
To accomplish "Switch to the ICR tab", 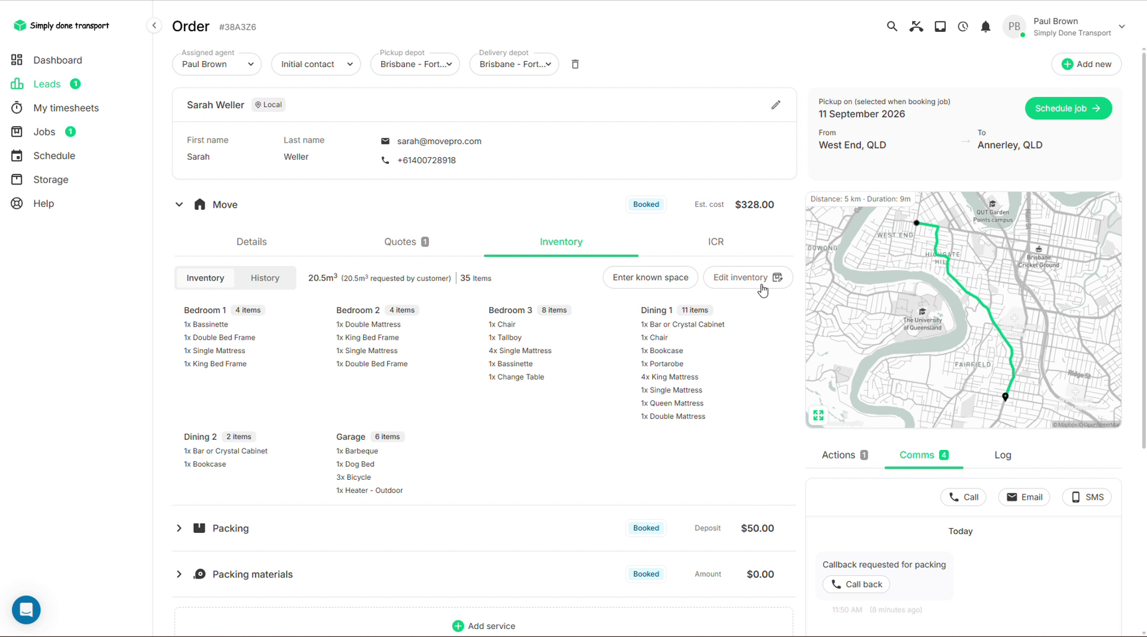I will (x=716, y=242).
